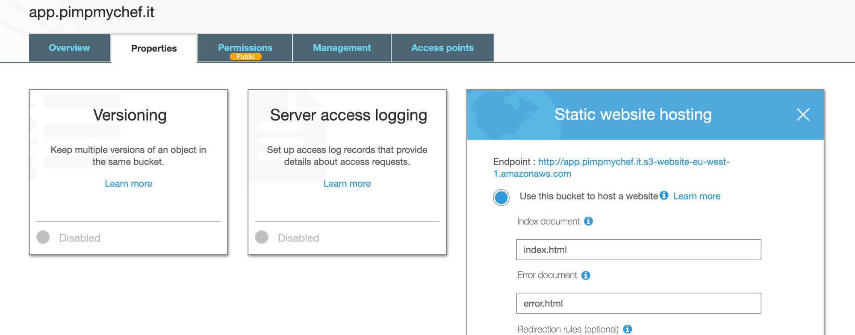
Task: Select 'Use this bucket to host a website'
Action: (x=501, y=197)
